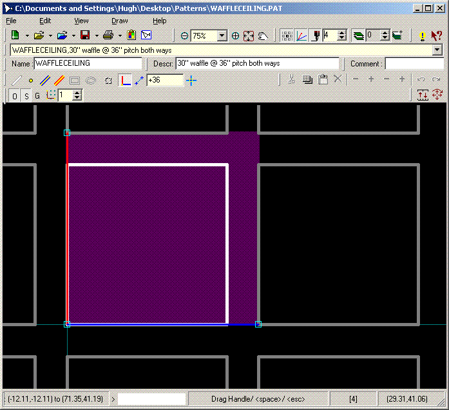Click the blue dotted offset line icon
Image resolution: width=449 pixels, height=410 pixels.
pyautogui.click(x=139, y=81)
